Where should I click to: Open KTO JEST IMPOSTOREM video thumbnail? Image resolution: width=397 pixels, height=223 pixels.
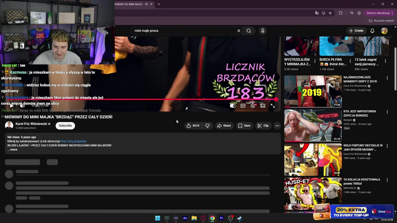point(313,125)
